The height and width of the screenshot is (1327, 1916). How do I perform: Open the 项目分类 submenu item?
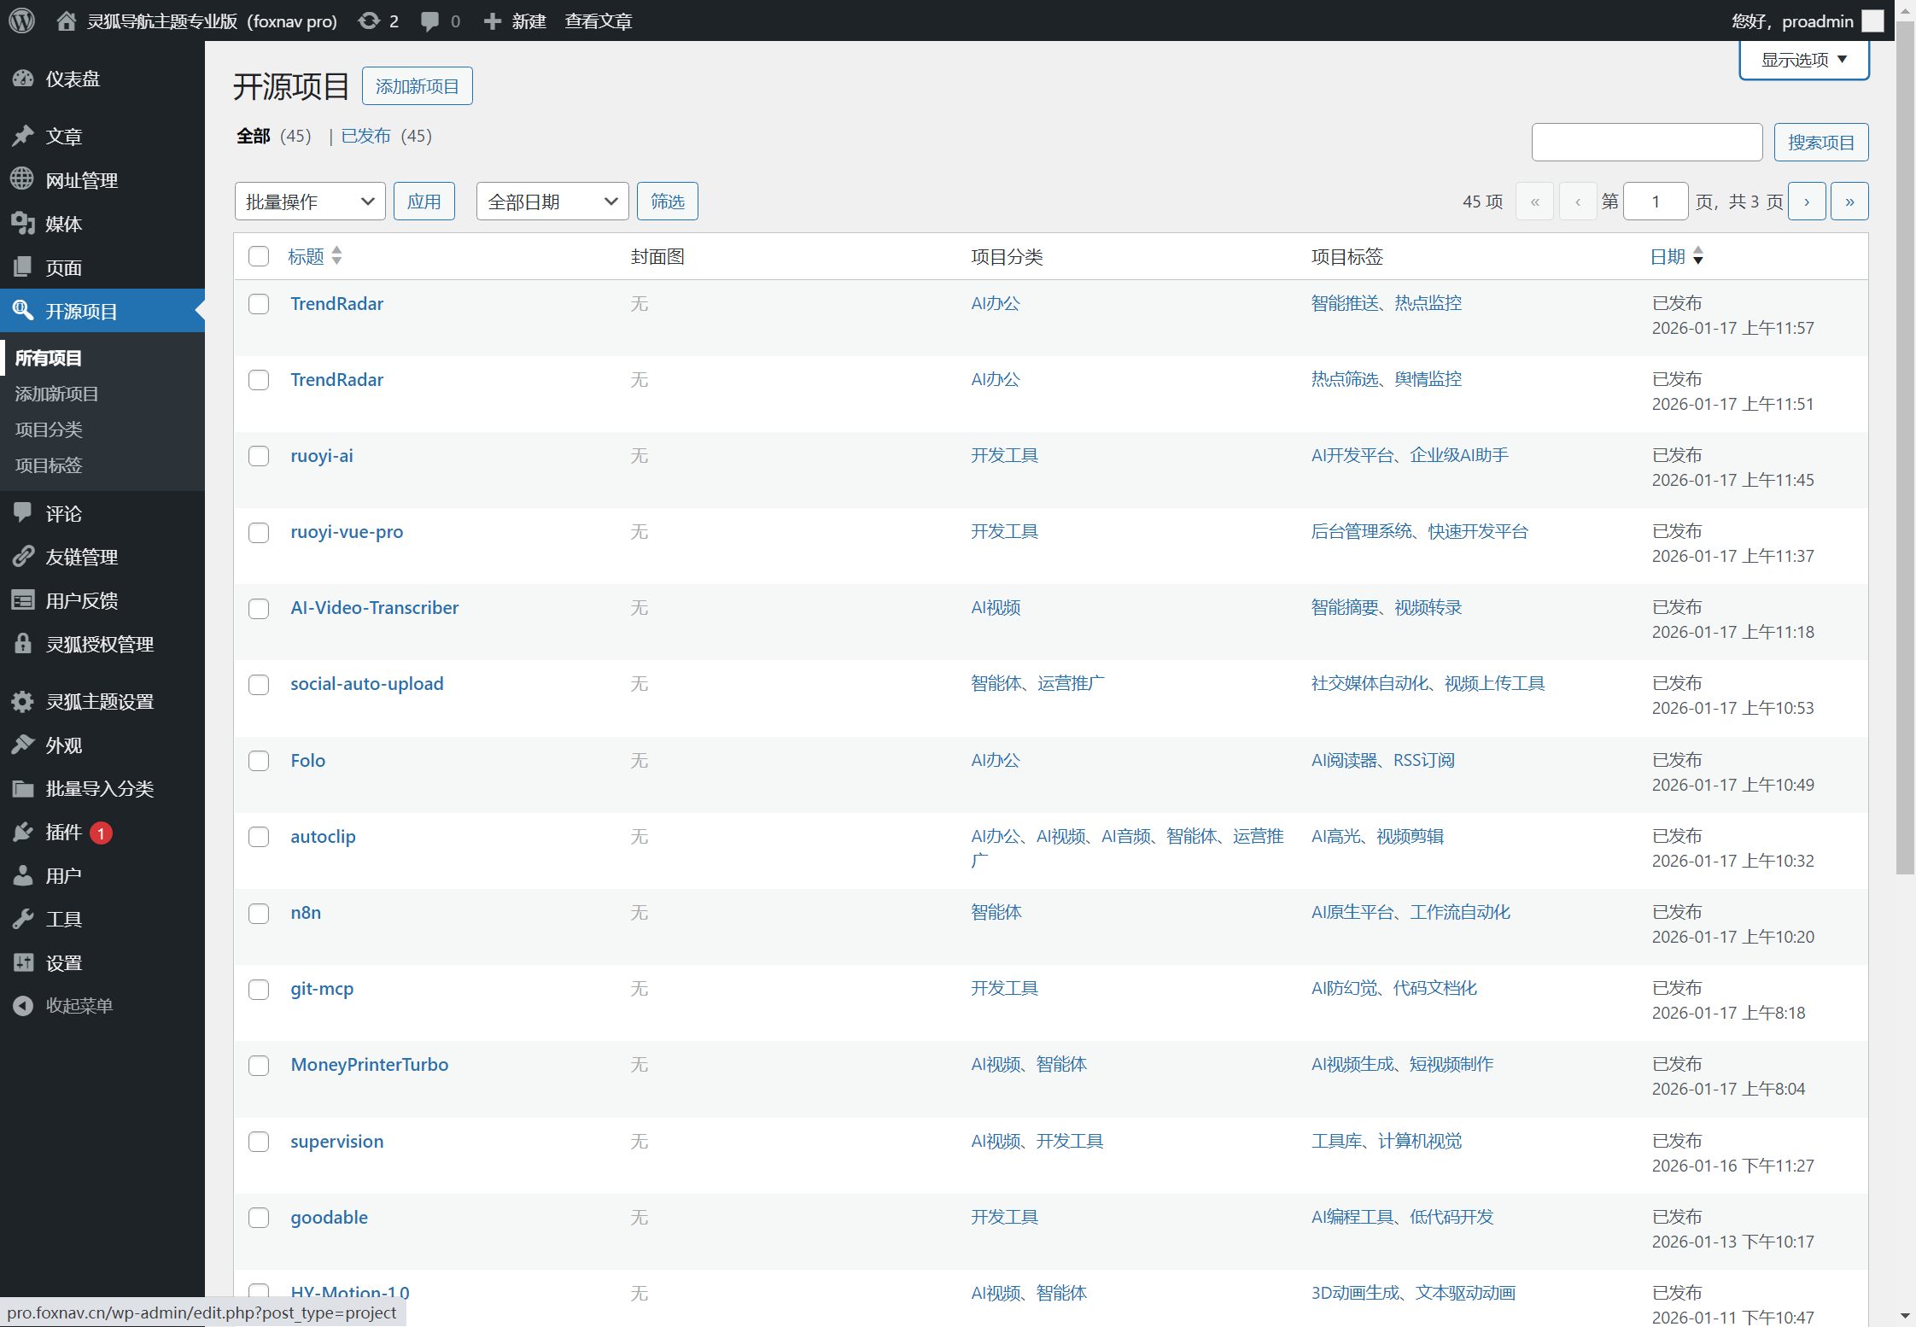coord(49,430)
